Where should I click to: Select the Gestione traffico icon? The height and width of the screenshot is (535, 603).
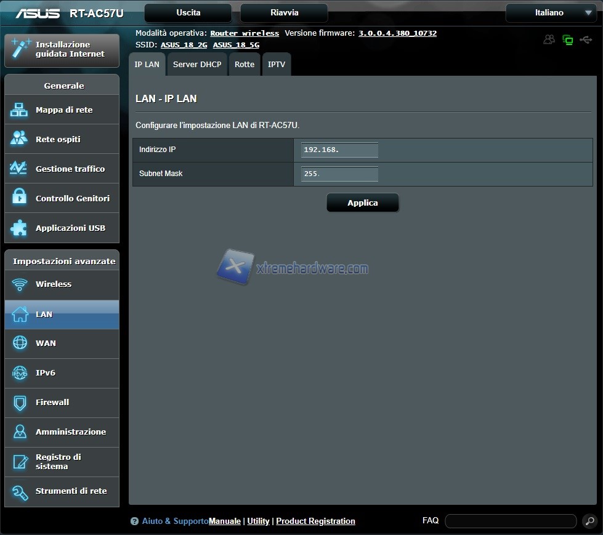coord(19,169)
